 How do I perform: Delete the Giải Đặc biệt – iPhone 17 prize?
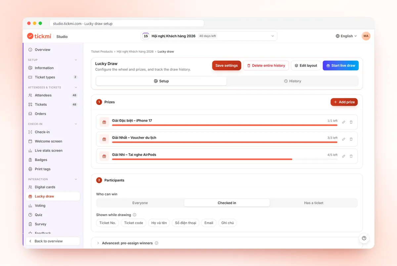coord(351,122)
